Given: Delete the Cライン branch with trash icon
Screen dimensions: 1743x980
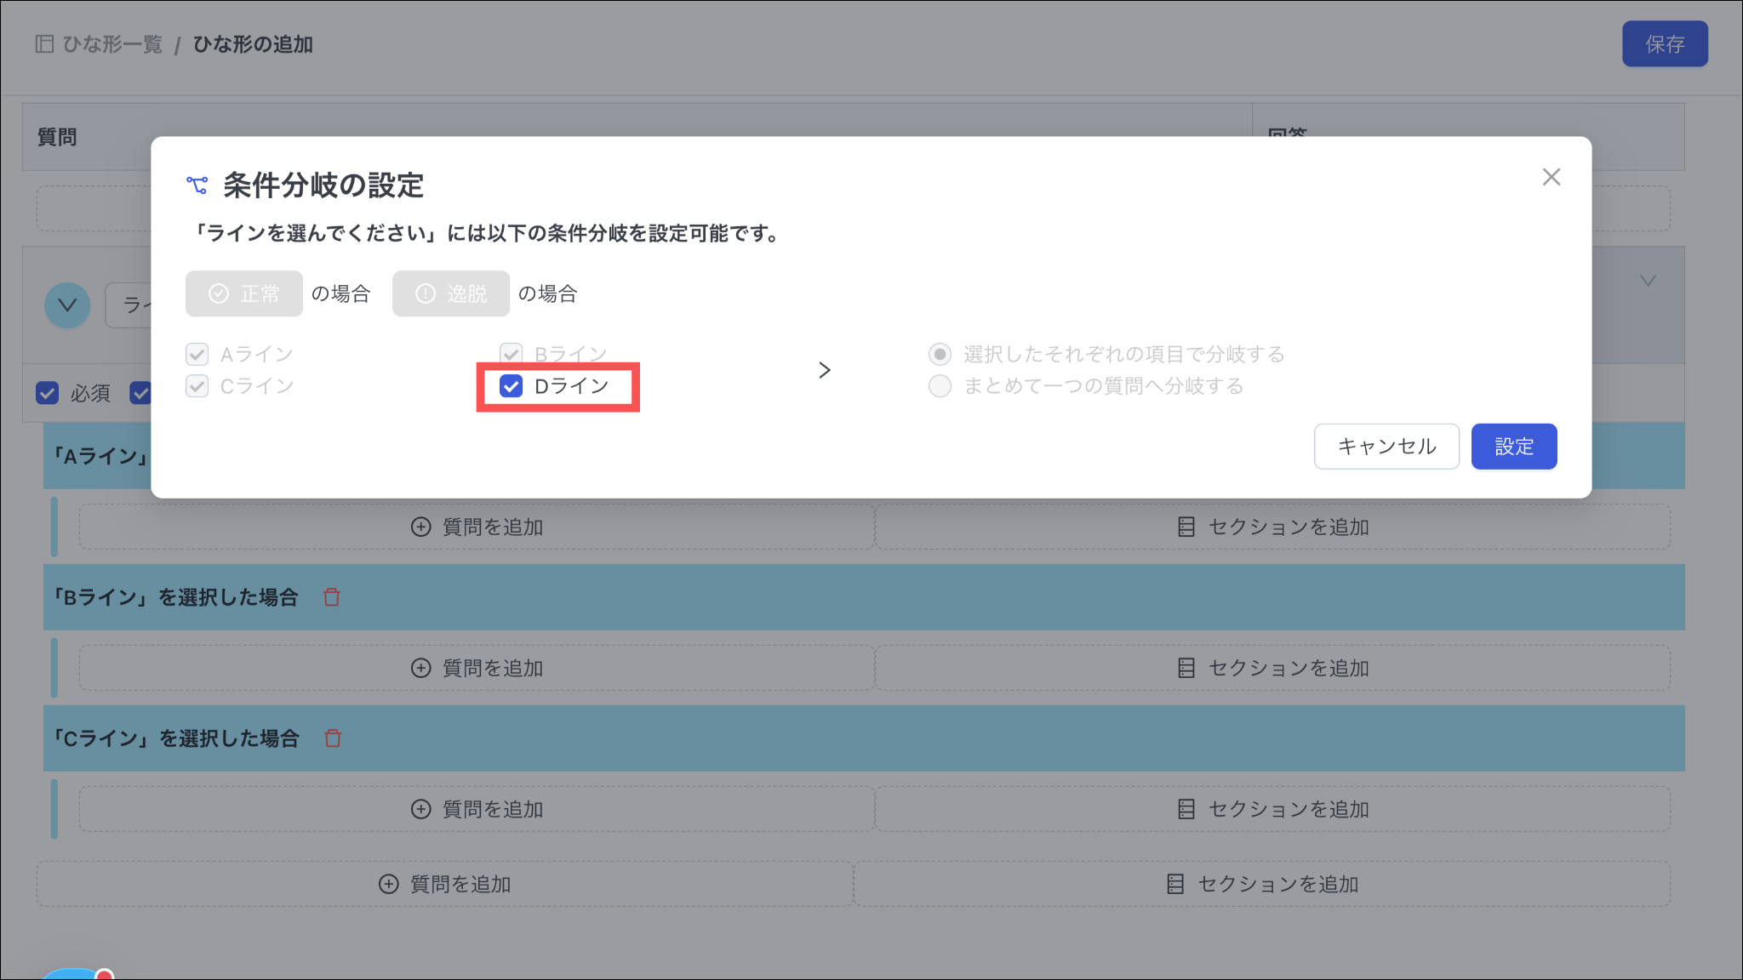Looking at the screenshot, I should (x=333, y=738).
